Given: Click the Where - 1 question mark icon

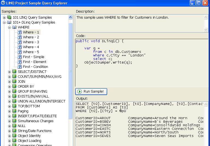Looking at the screenshot, I should tap(20, 32).
